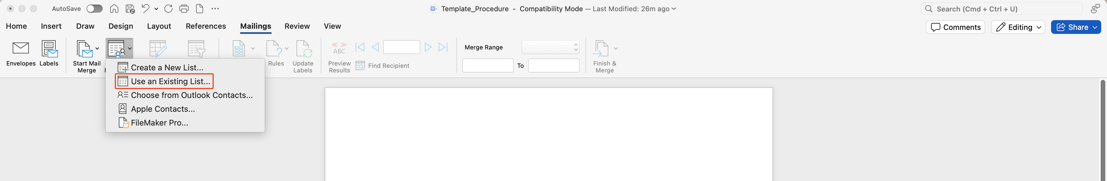
Task: Go to next record arrow
Action: [427, 47]
